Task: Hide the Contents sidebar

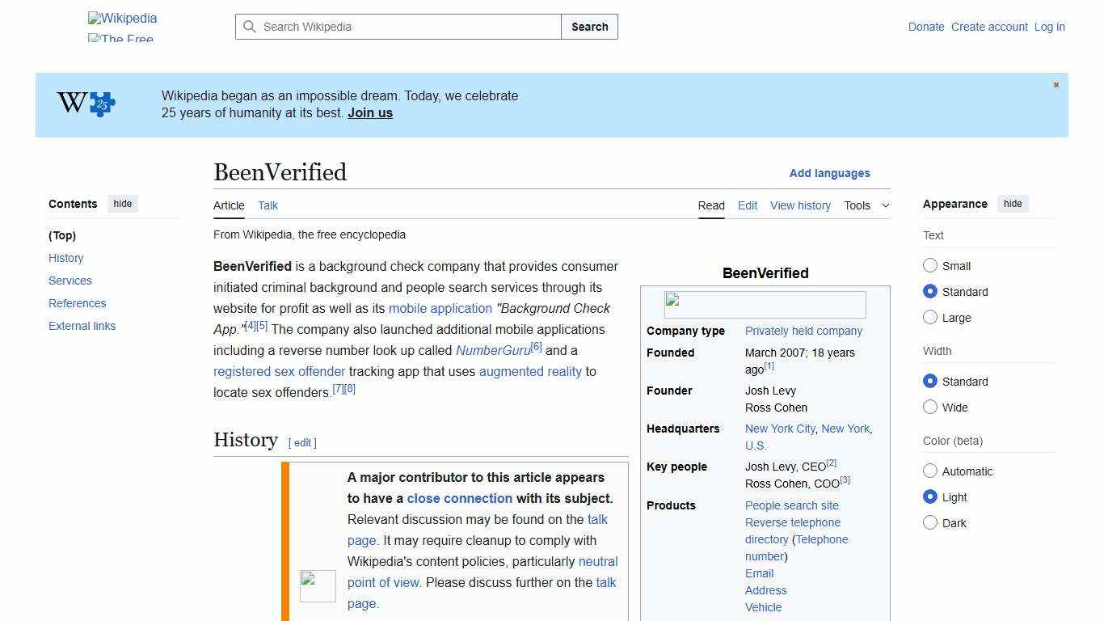Action: click(122, 204)
